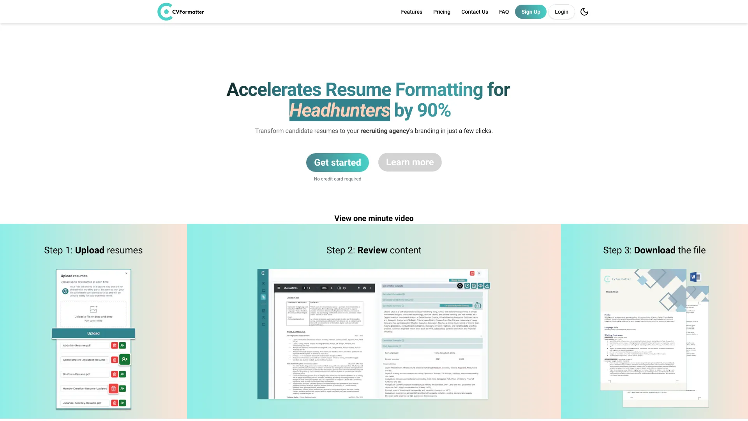The image size is (748, 421).
Task: Select the Pricing menu item
Action: [x=441, y=11]
